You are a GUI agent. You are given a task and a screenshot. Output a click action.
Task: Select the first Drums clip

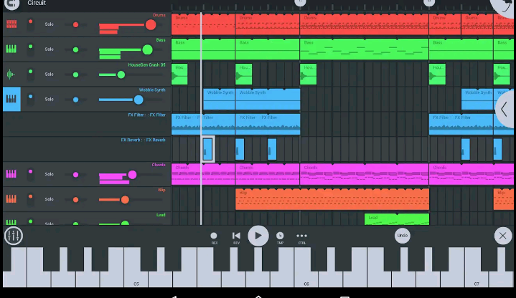pos(203,24)
